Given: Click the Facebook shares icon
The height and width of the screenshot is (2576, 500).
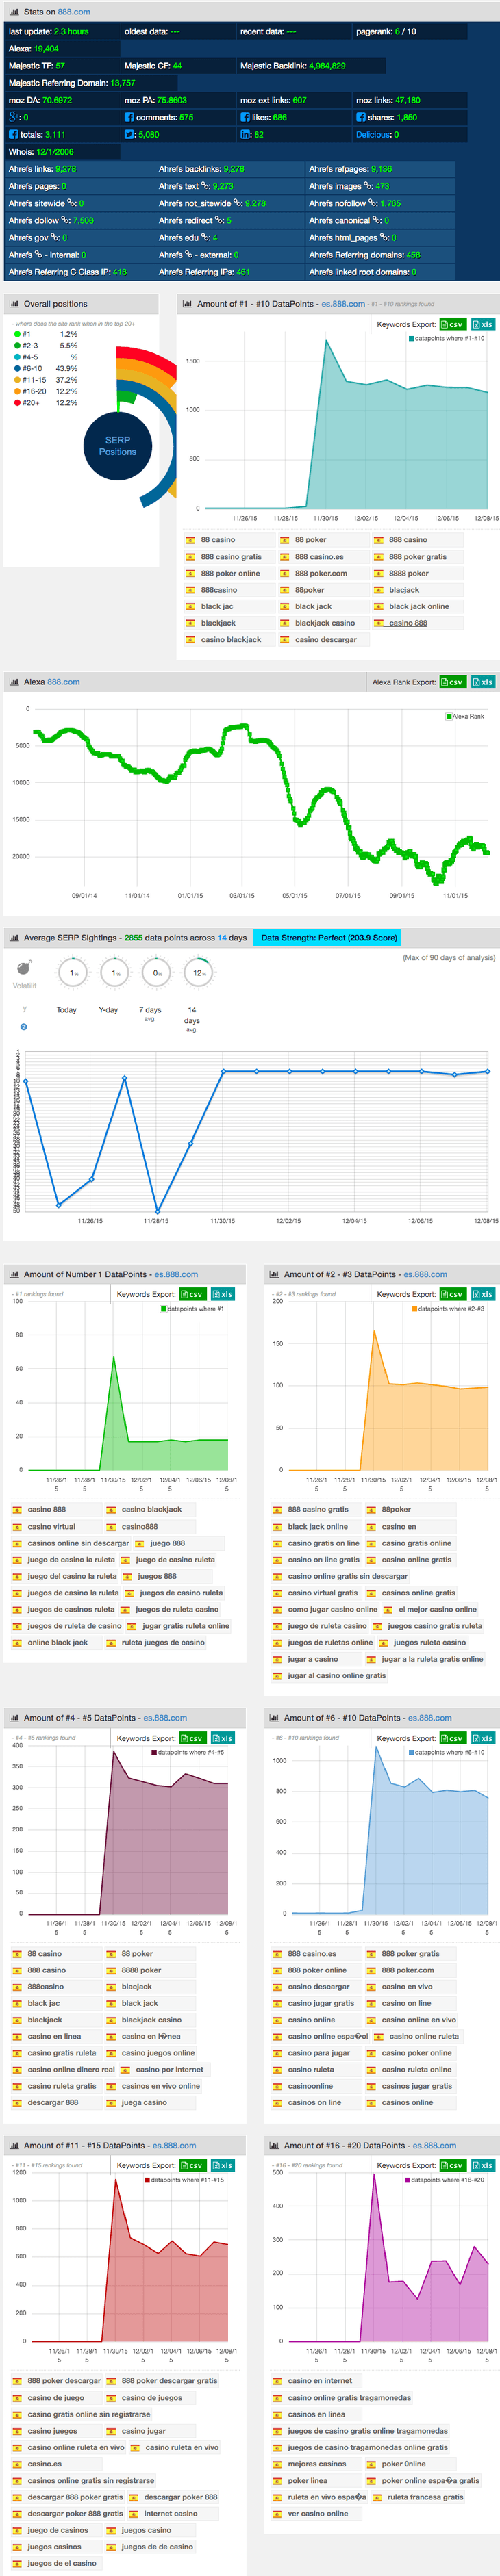Looking at the screenshot, I should (361, 117).
